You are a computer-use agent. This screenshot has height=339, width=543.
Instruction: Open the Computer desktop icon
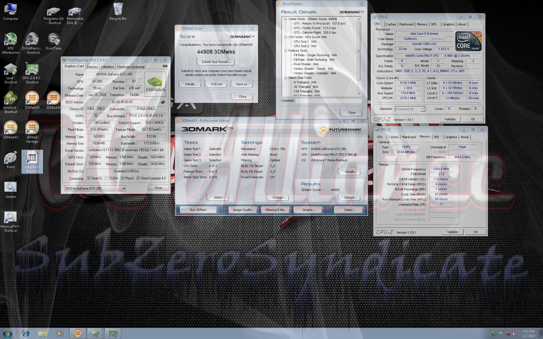11,12
